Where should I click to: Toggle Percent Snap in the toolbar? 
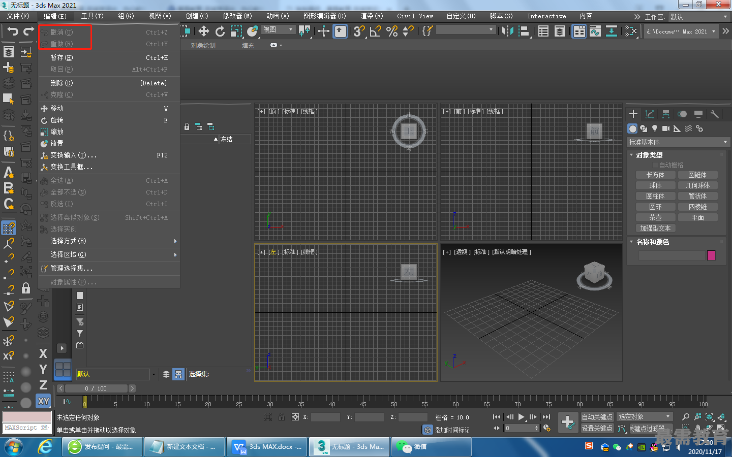click(x=392, y=31)
